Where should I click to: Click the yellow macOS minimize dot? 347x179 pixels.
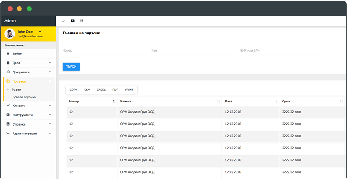[20, 9]
